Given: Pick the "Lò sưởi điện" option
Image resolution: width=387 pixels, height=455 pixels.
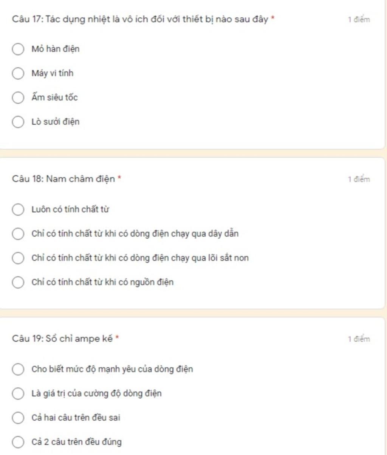Looking at the screenshot, I should click(18, 122).
